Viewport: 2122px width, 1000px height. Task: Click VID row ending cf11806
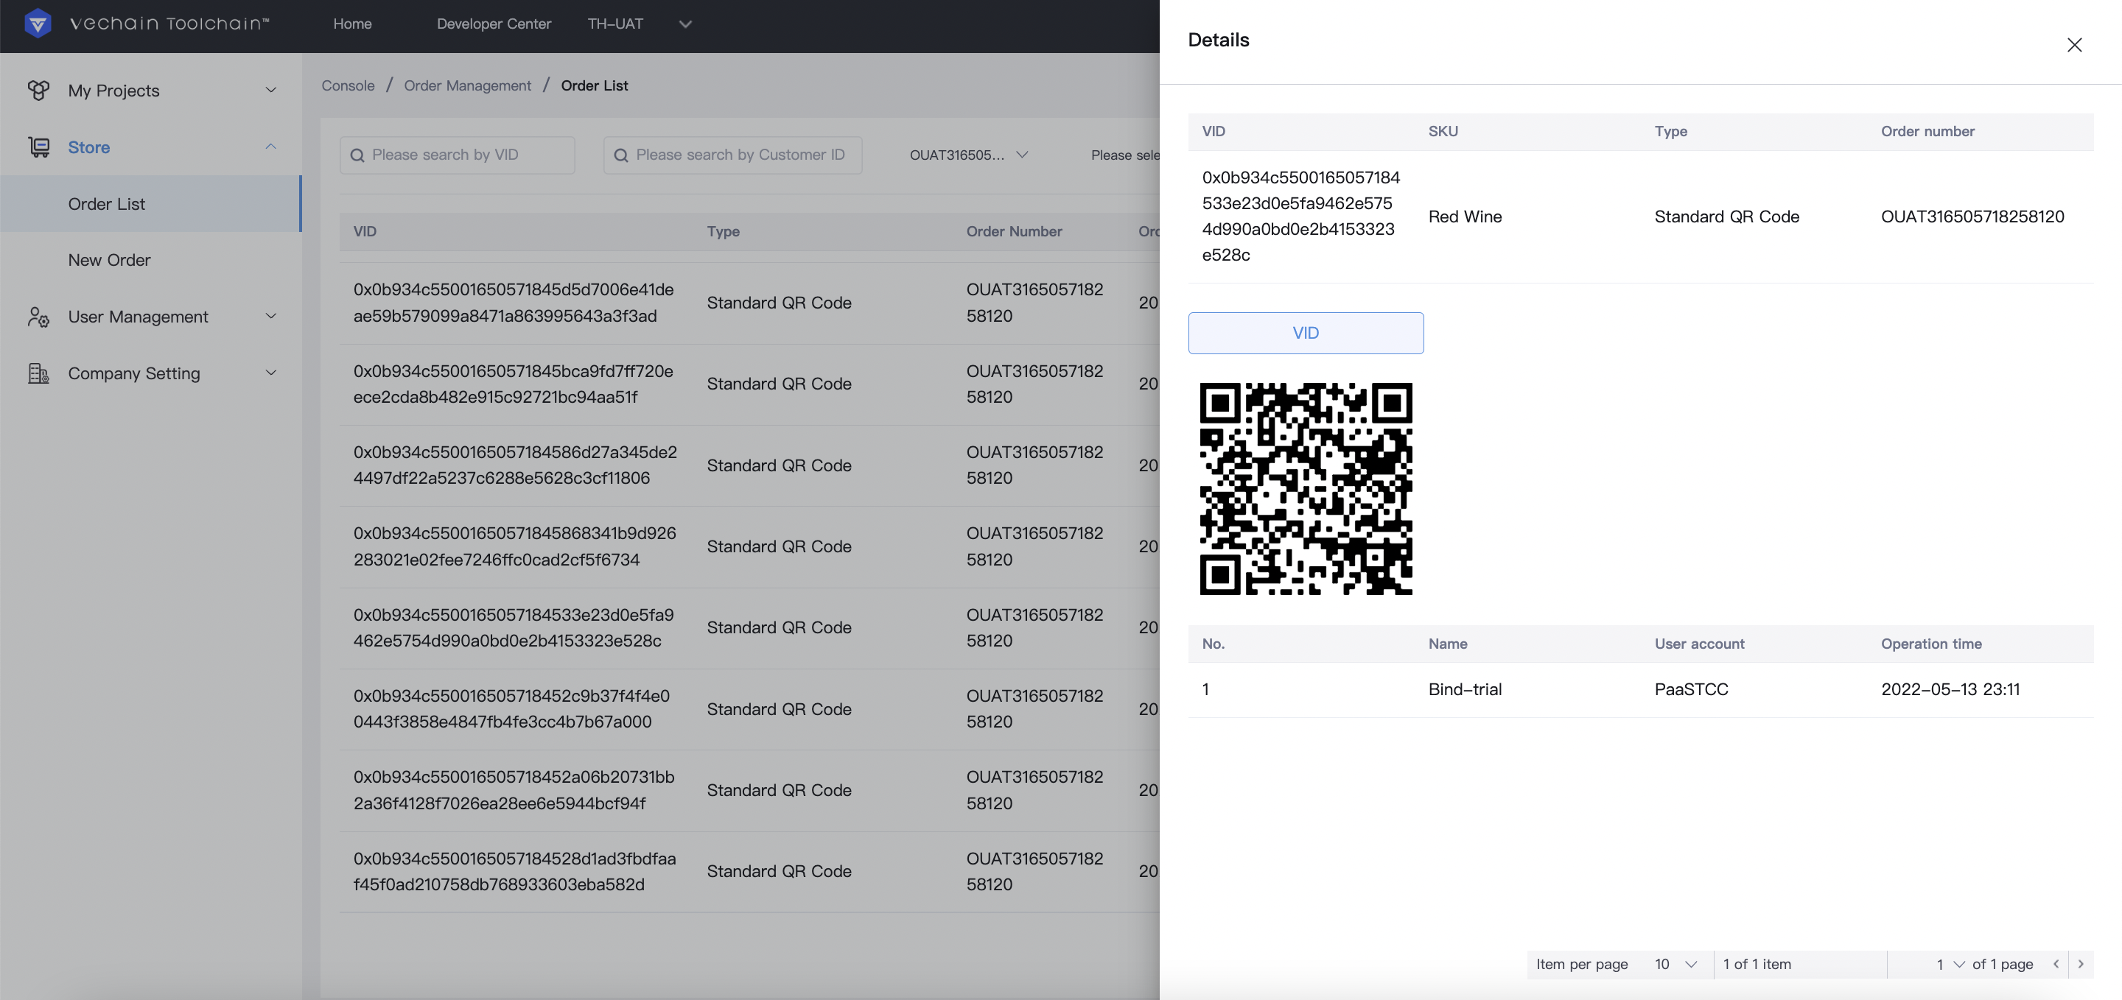click(515, 466)
